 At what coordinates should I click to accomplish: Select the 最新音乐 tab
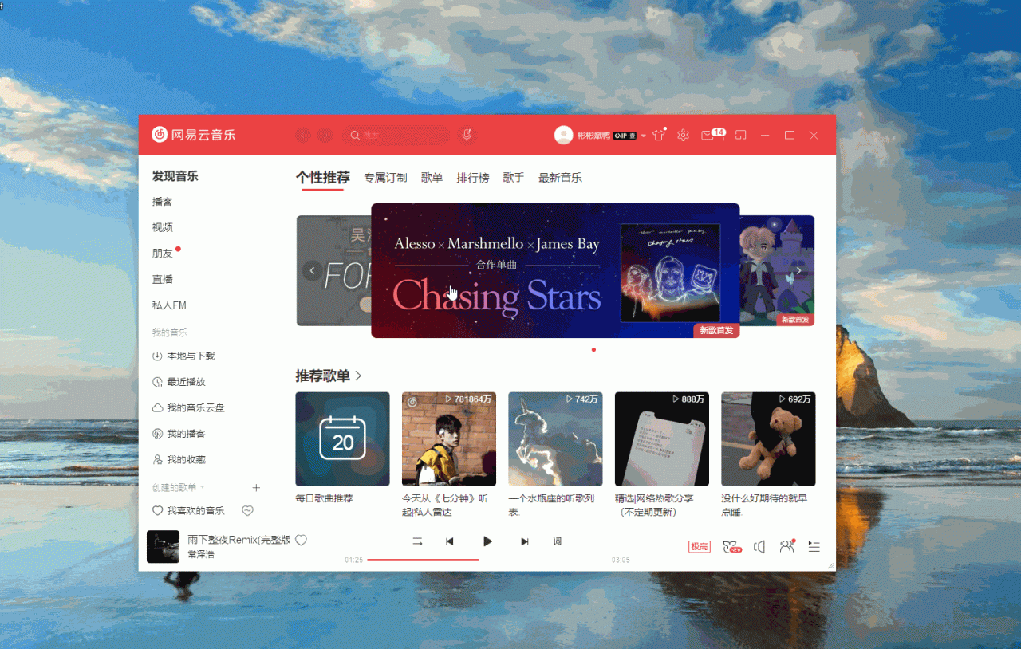560,178
